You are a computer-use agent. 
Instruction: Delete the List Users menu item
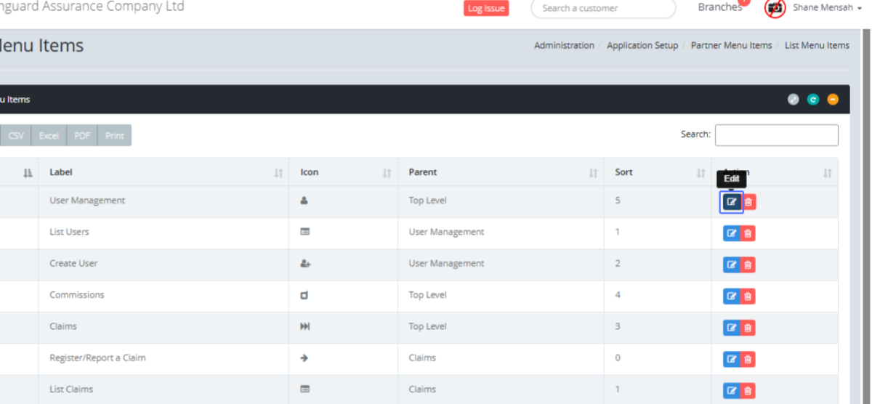tap(748, 233)
